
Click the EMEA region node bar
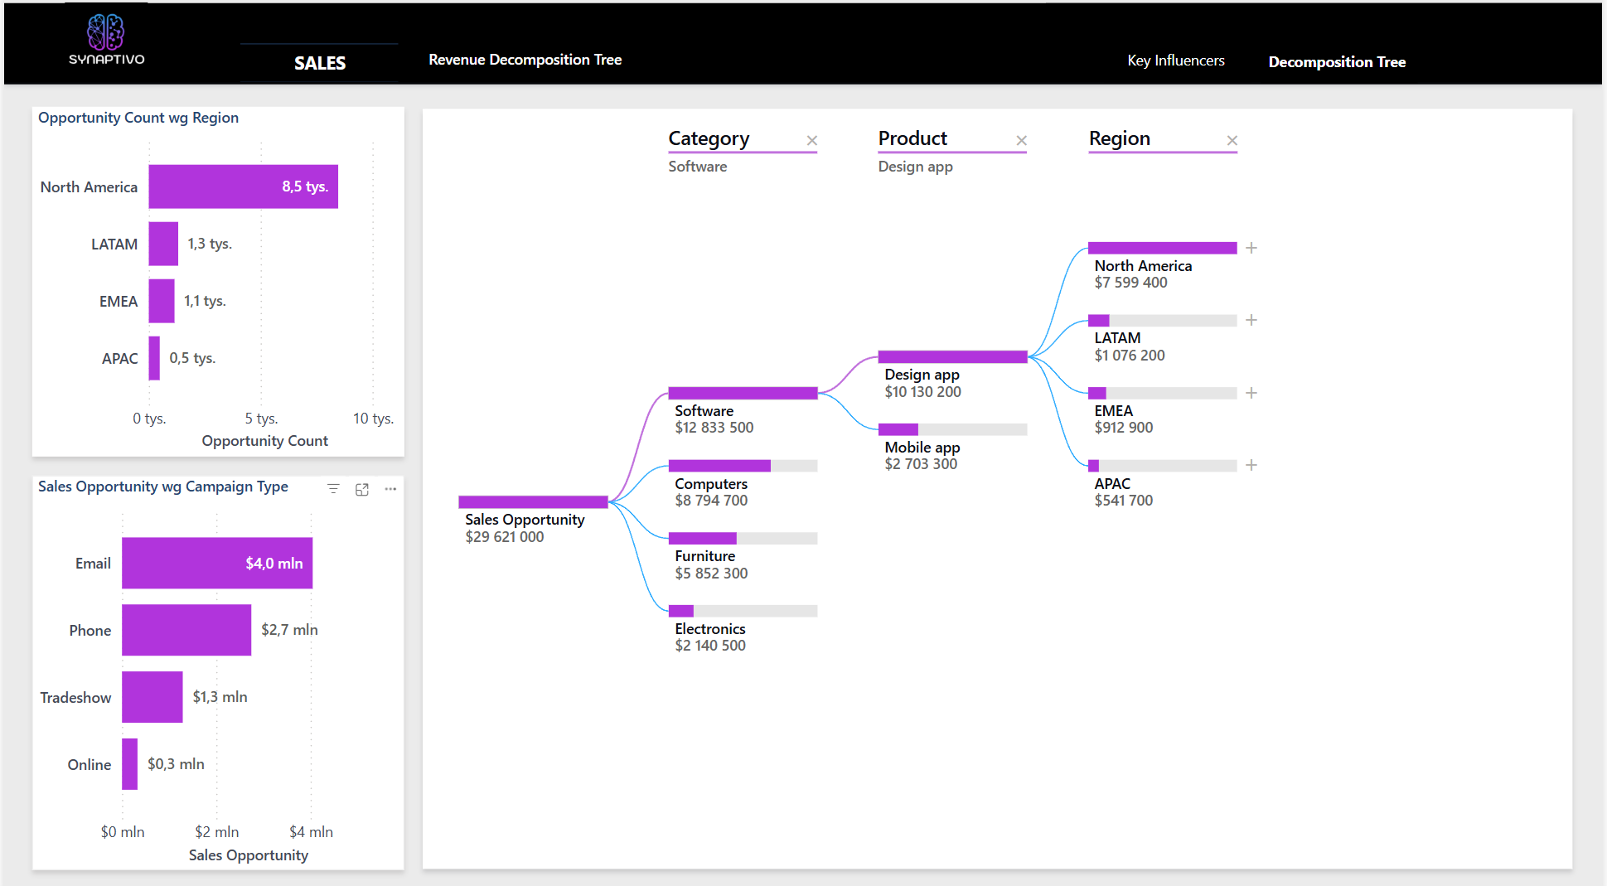1163,393
